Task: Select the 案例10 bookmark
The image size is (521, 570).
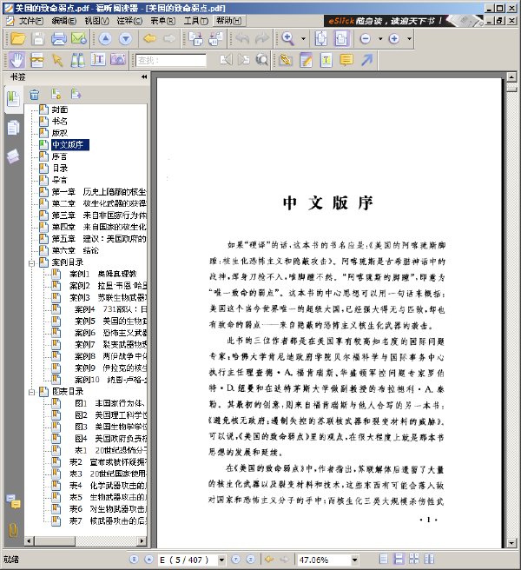Action: tap(110, 380)
